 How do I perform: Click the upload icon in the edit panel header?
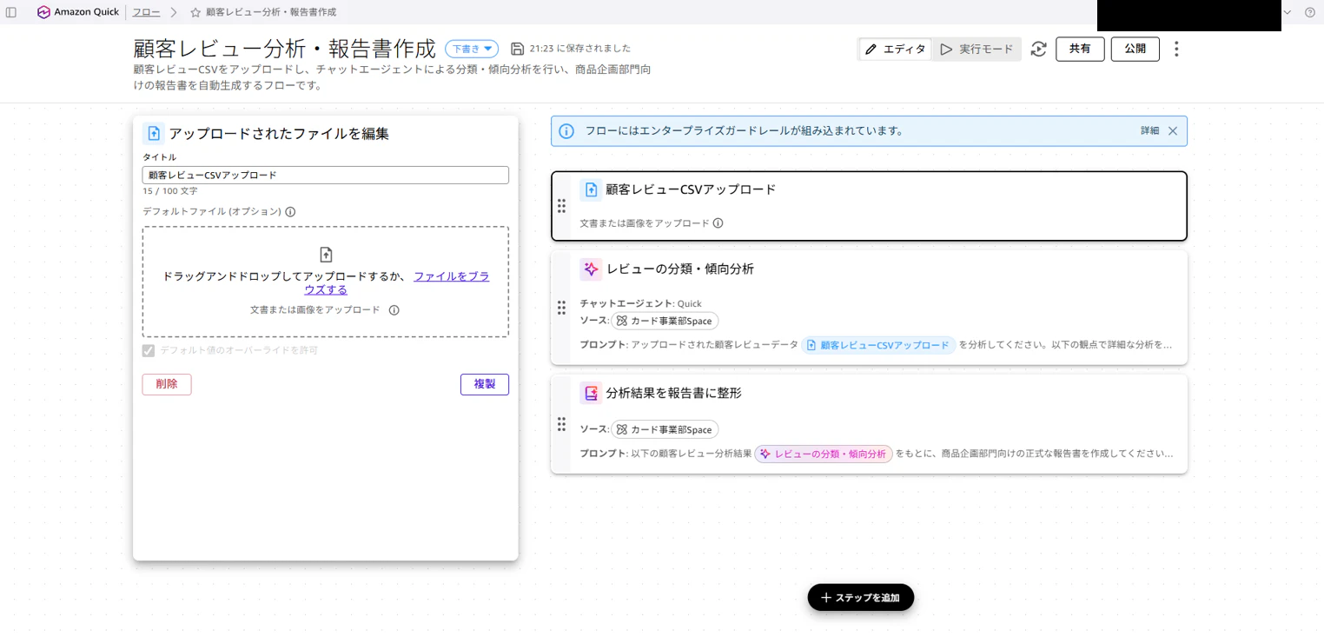154,133
